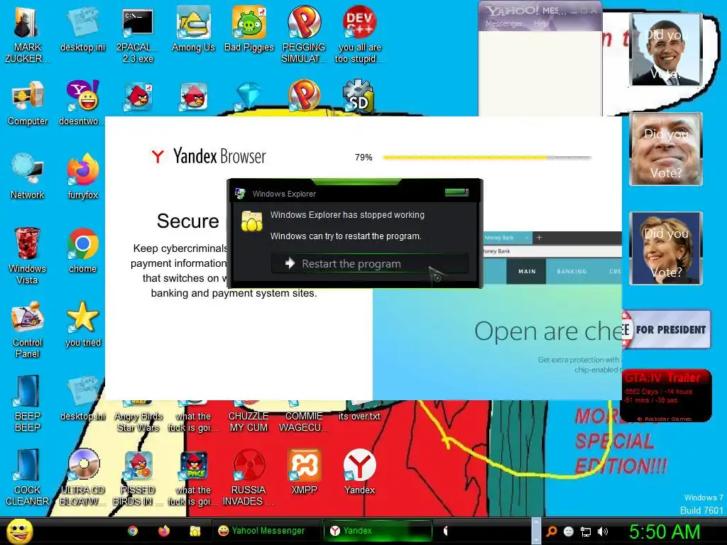Select the blue diamond desktop icon
The image size is (727, 545).
[248, 96]
